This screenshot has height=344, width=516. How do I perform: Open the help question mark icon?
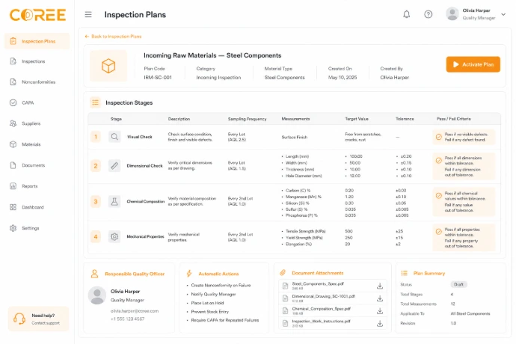(429, 14)
